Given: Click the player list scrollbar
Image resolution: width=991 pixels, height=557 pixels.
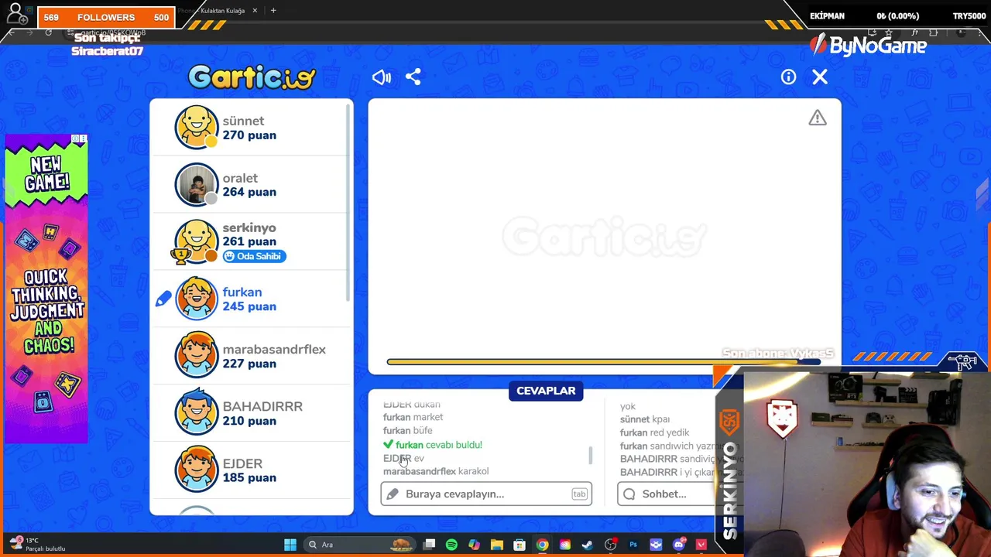Looking at the screenshot, I should coord(348,201).
